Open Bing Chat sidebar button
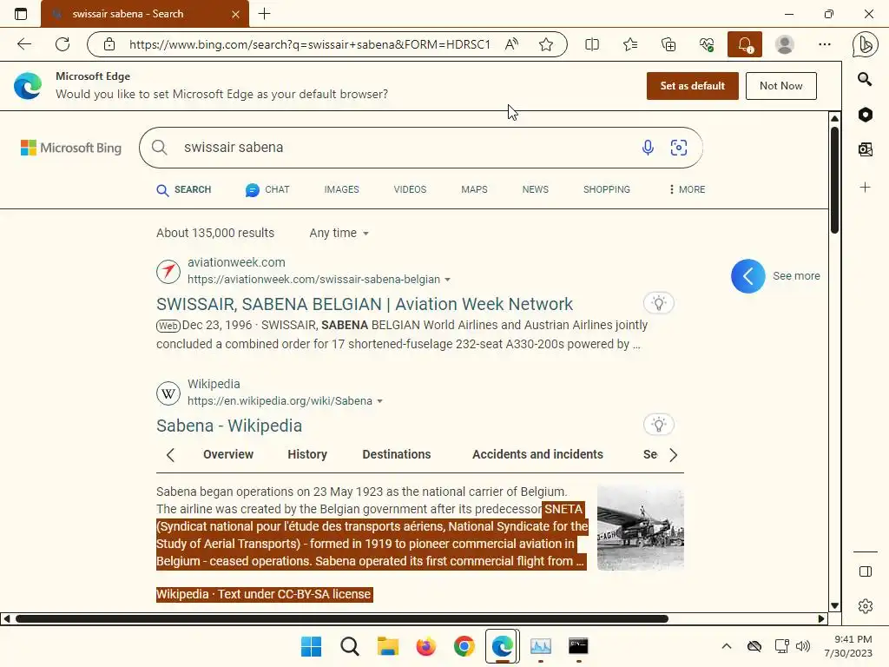The height and width of the screenshot is (667, 889). pyautogui.click(x=865, y=44)
